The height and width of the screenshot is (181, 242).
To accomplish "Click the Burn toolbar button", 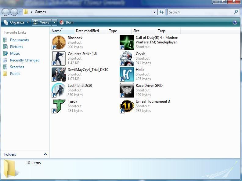I will (x=67, y=22).
